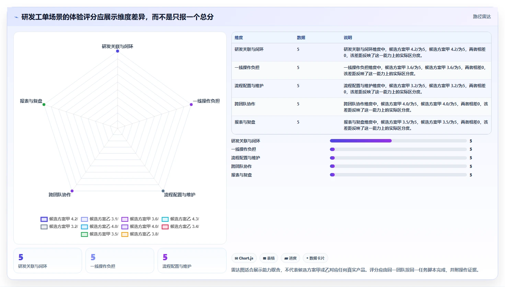Click the 路径雷达 label in header
Screen dimensions: 505x287
482,16
